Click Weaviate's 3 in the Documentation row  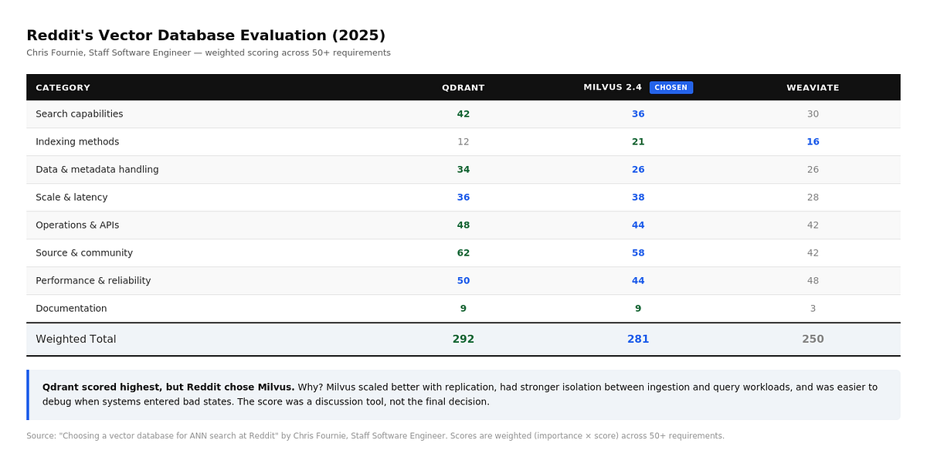point(813,308)
